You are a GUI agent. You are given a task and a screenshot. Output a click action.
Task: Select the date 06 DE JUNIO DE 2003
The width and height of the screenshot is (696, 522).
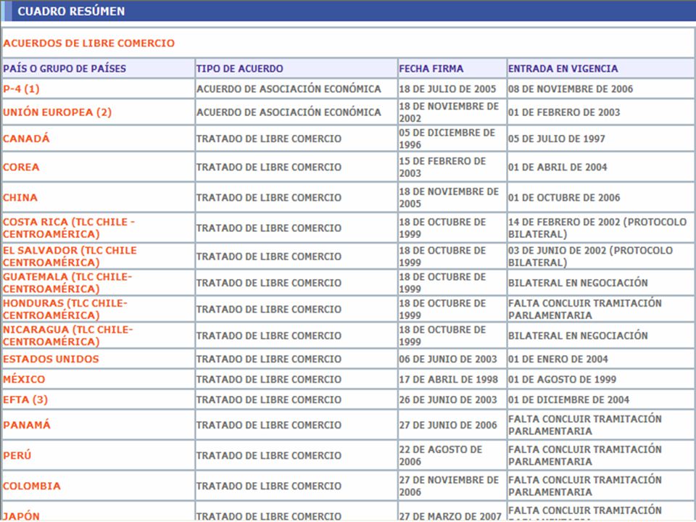coord(448,359)
